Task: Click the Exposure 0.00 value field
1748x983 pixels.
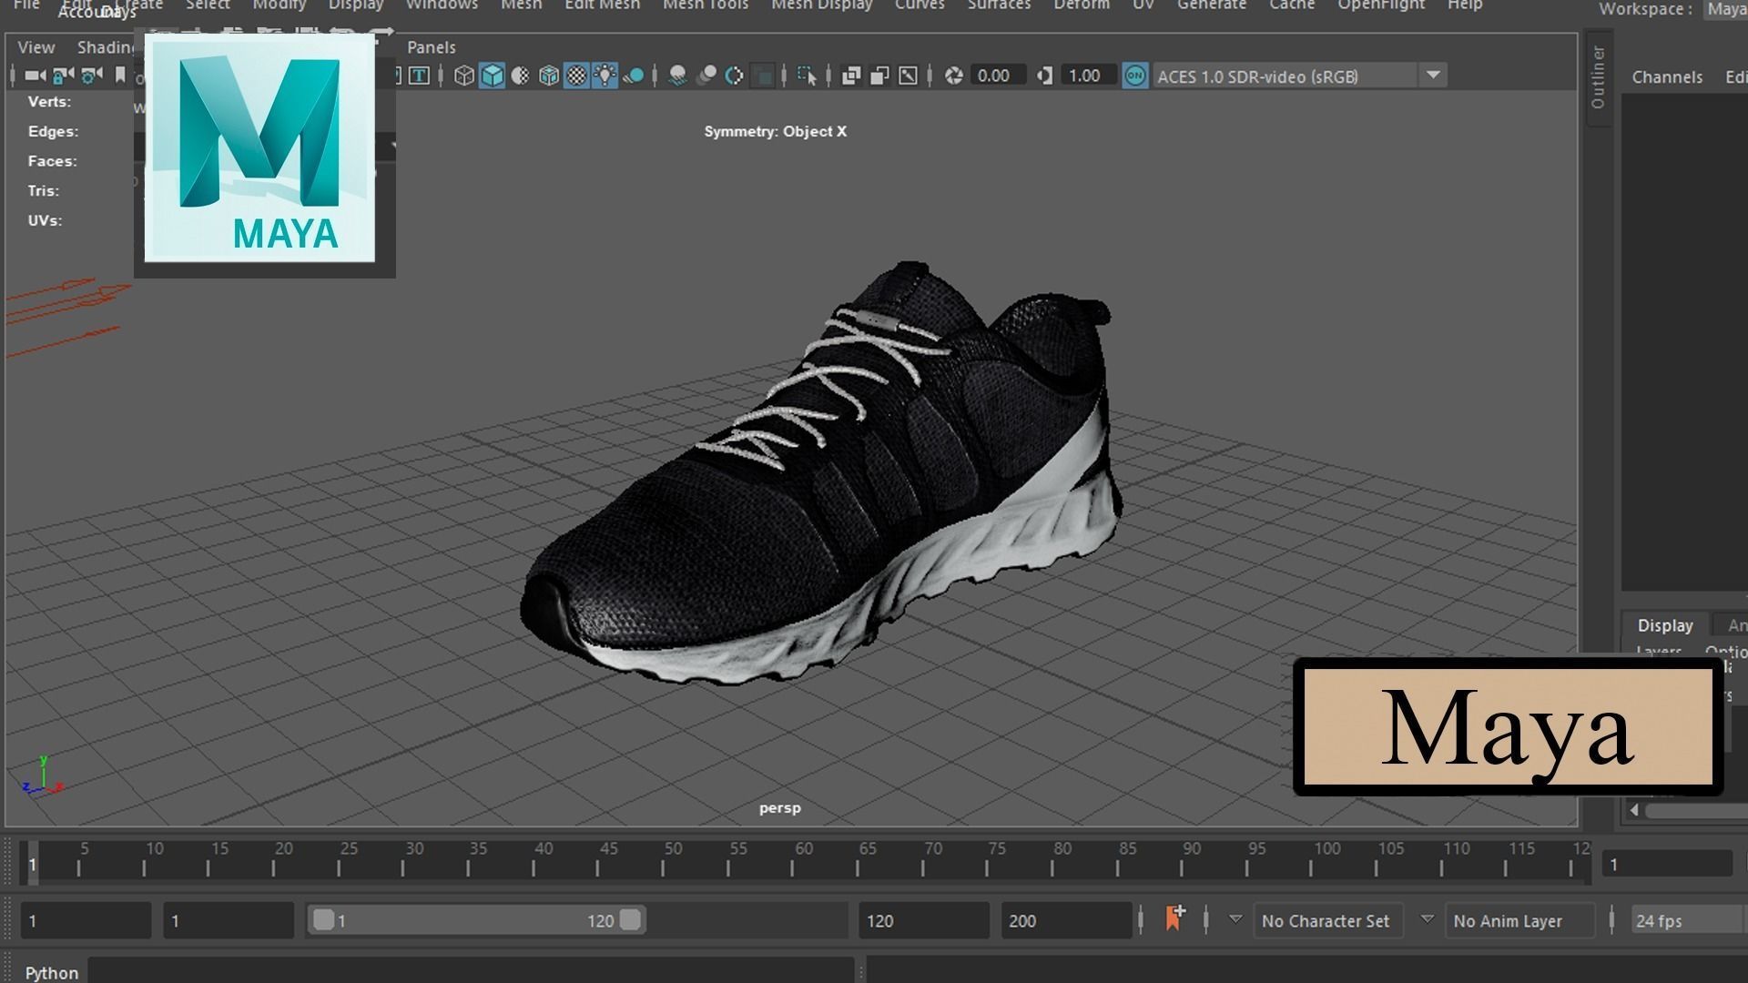Action: pyautogui.click(x=998, y=76)
